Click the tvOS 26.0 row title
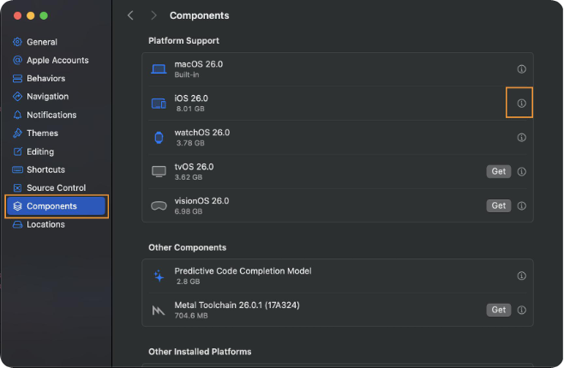 pyautogui.click(x=194, y=167)
